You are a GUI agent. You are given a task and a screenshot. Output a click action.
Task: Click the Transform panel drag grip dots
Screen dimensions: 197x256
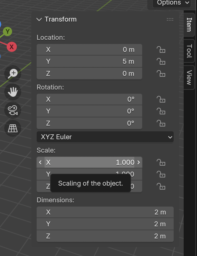point(170,19)
